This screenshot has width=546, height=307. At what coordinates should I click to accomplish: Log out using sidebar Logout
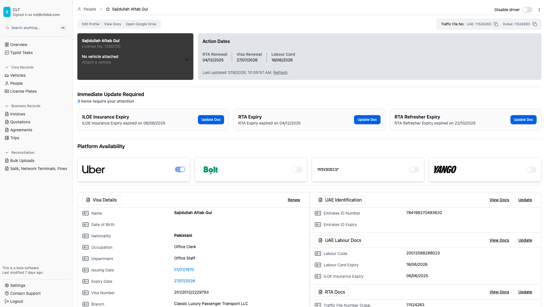(16, 301)
